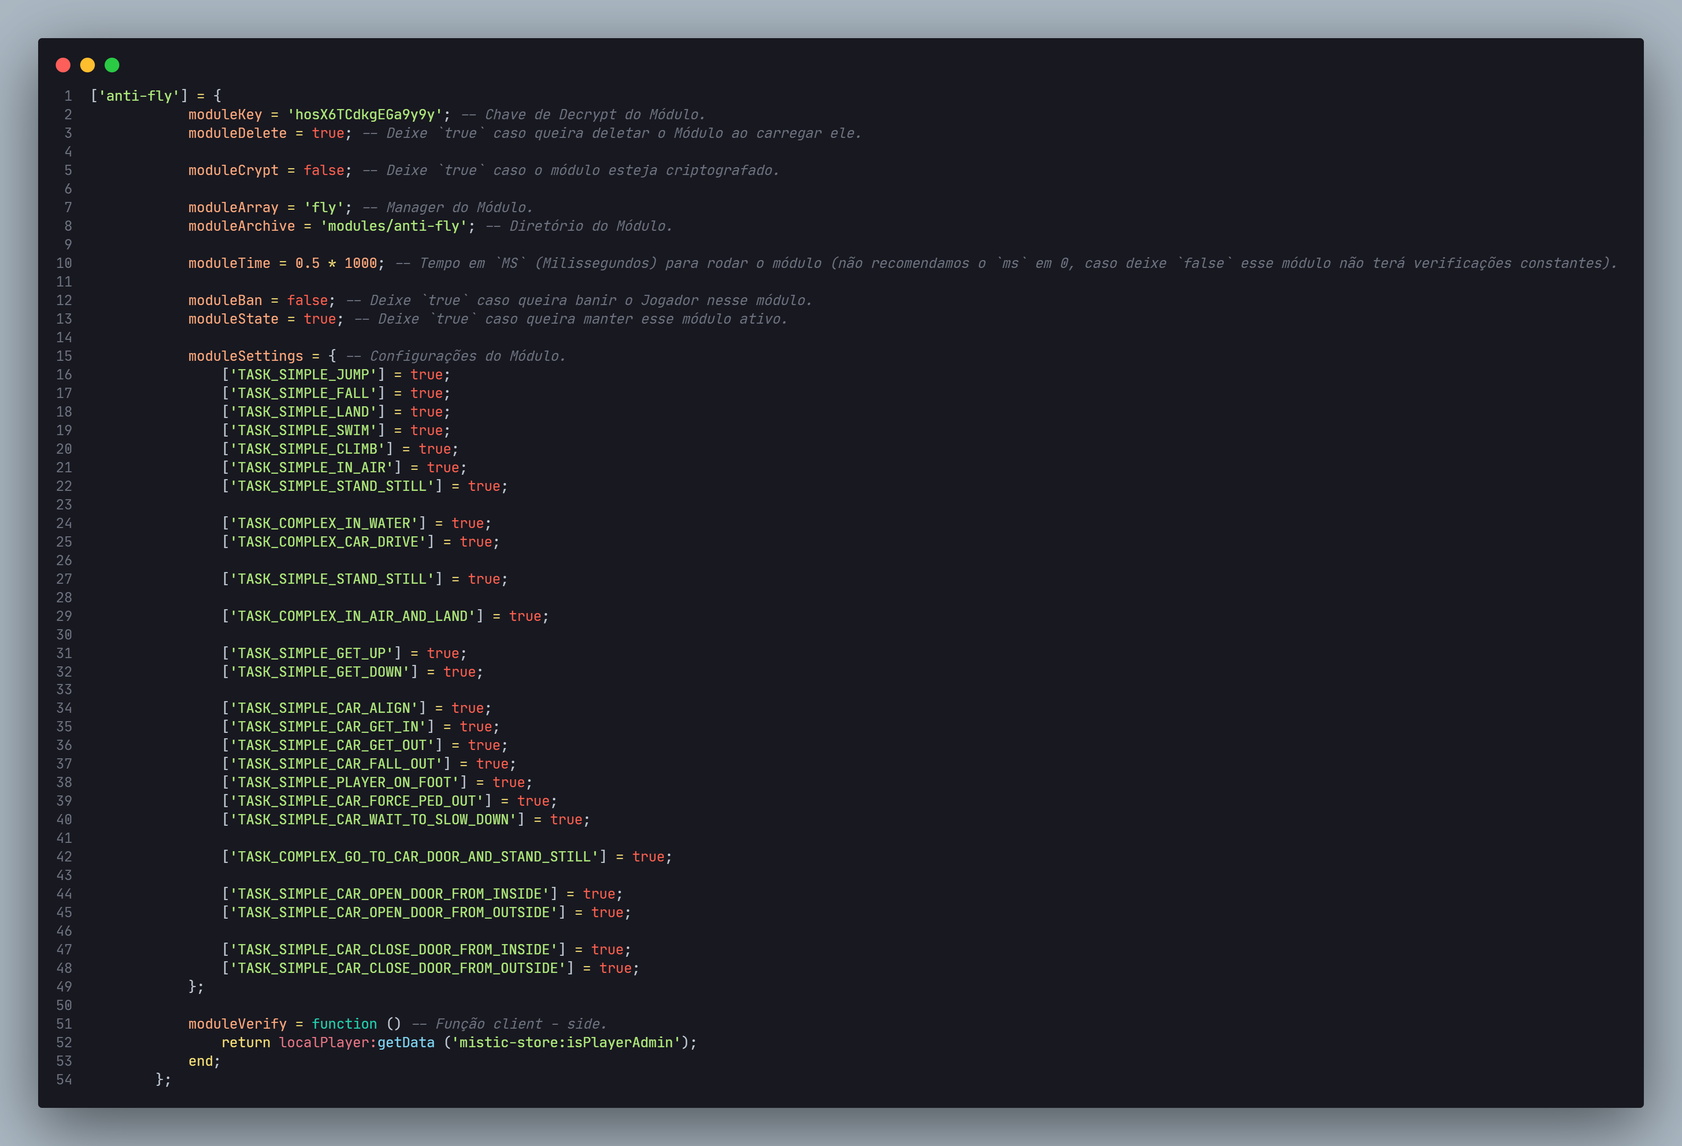
Task: Click the TASK_SIMPLE_JUMP key
Action: 303,375
